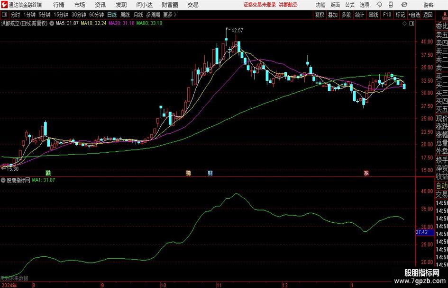The height and width of the screenshot is (288, 448).
Task: Click the 跌 event marker on timeline
Action: pos(48,173)
